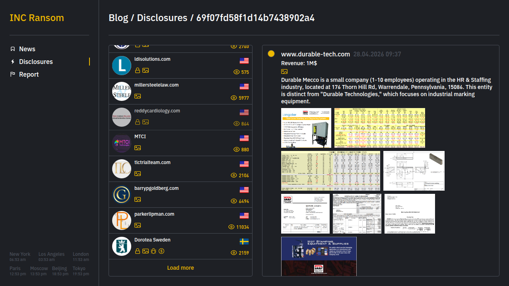Click the image icon under MTCI entry
This screenshot has height=286, width=509.
click(138, 148)
